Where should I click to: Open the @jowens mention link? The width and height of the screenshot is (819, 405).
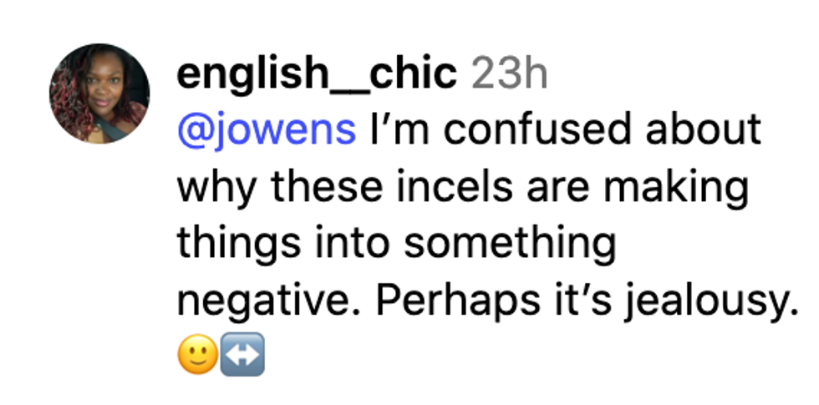266,131
